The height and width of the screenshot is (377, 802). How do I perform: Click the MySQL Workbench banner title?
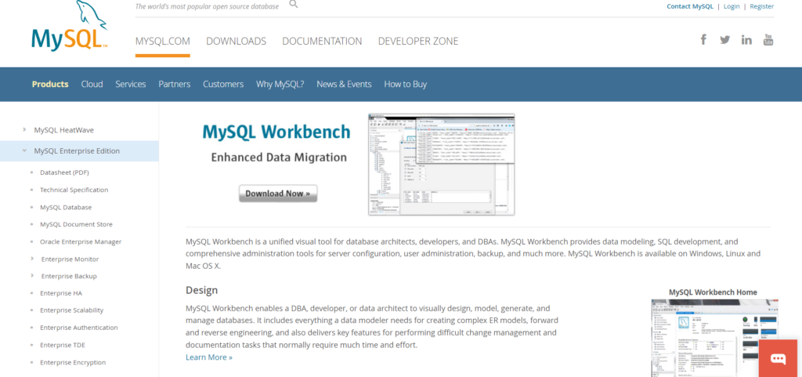(276, 132)
